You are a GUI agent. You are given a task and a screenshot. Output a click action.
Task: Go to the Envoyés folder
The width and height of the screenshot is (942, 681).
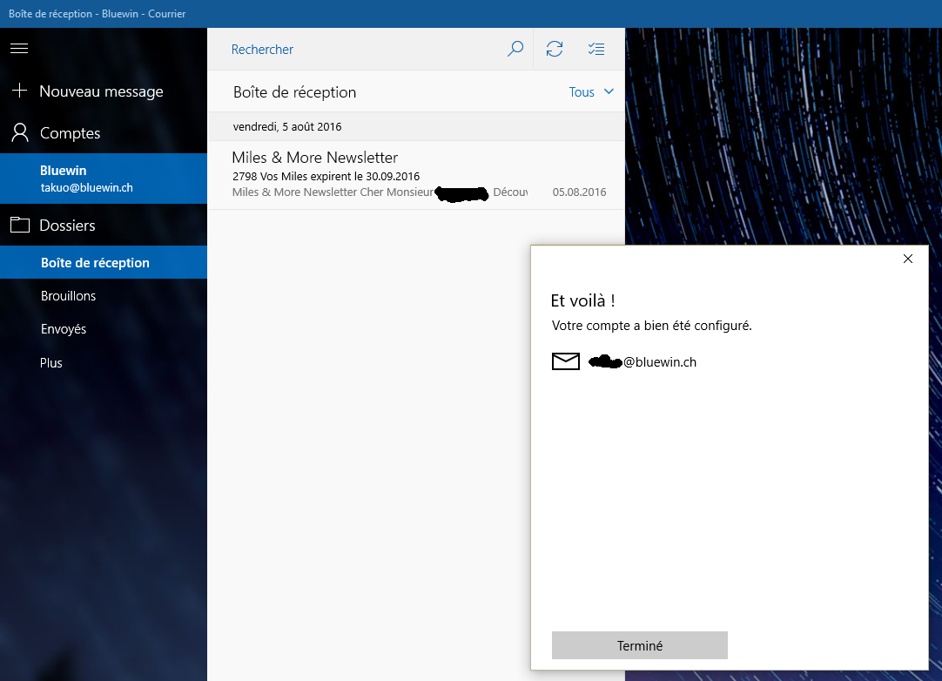[x=64, y=329]
